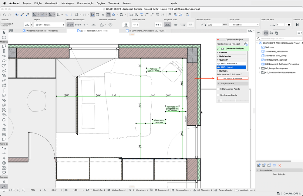Click the zoom in magnifier icon
The image size is (303, 196).
coord(19,190)
